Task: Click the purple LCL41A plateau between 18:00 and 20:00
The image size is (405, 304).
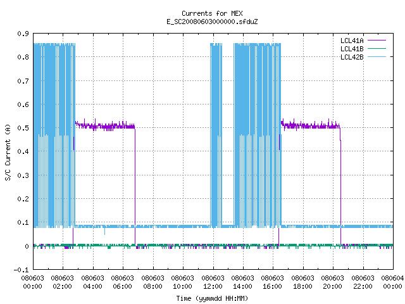Action: [x=318, y=126]
